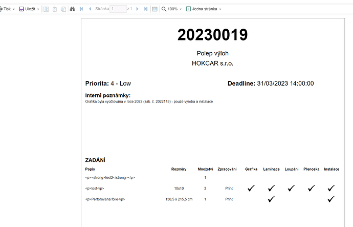Image resolution: width=353 pixels, height=227 pixels.
Task: Click the 10x10 dimensions cell
Action: [179, 189]
